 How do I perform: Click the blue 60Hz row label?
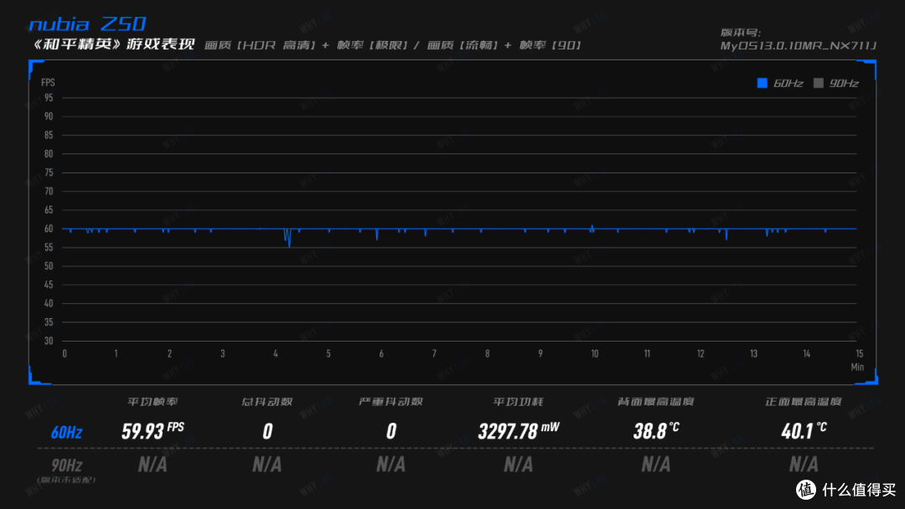coord(66,432)
